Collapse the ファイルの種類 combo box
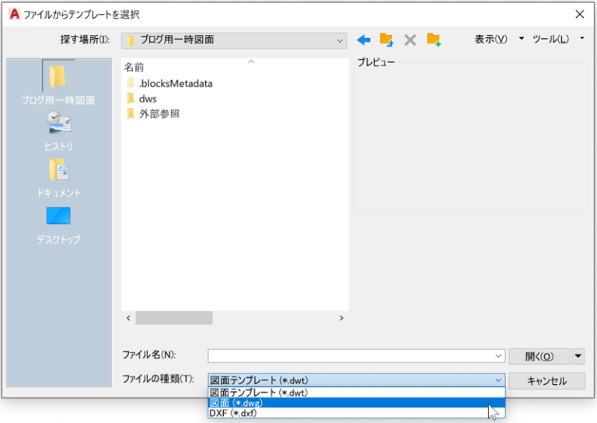 pos(497,380)
